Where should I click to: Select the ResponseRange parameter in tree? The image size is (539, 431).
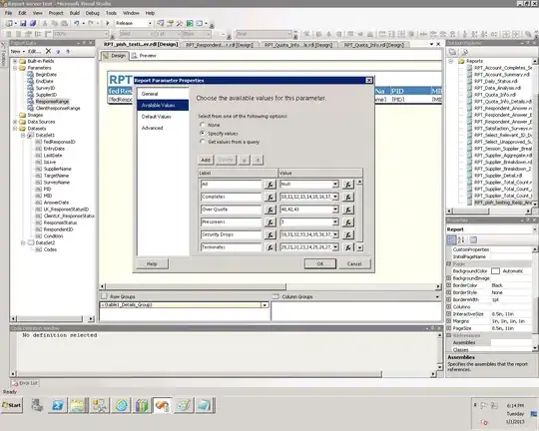click(52, 102)
